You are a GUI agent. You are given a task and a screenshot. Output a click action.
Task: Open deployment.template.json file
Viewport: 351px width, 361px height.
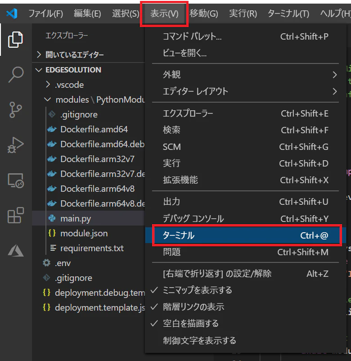88,307
